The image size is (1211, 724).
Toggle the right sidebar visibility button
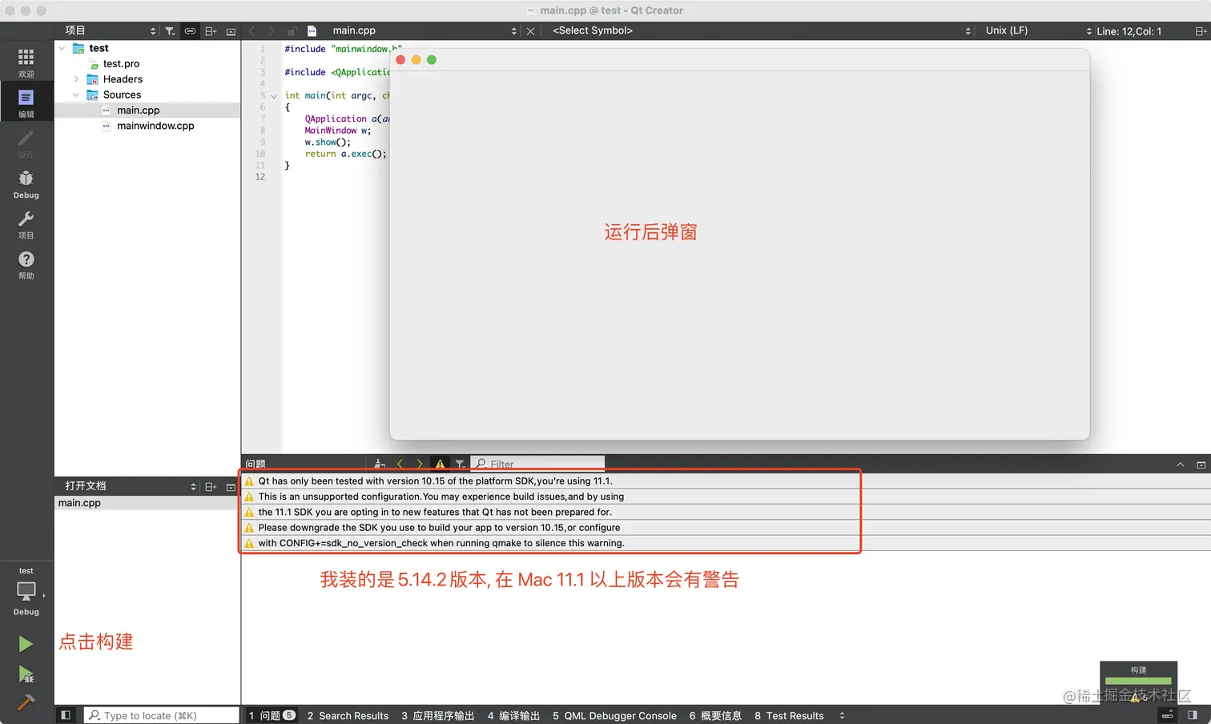pos(1193,715)
